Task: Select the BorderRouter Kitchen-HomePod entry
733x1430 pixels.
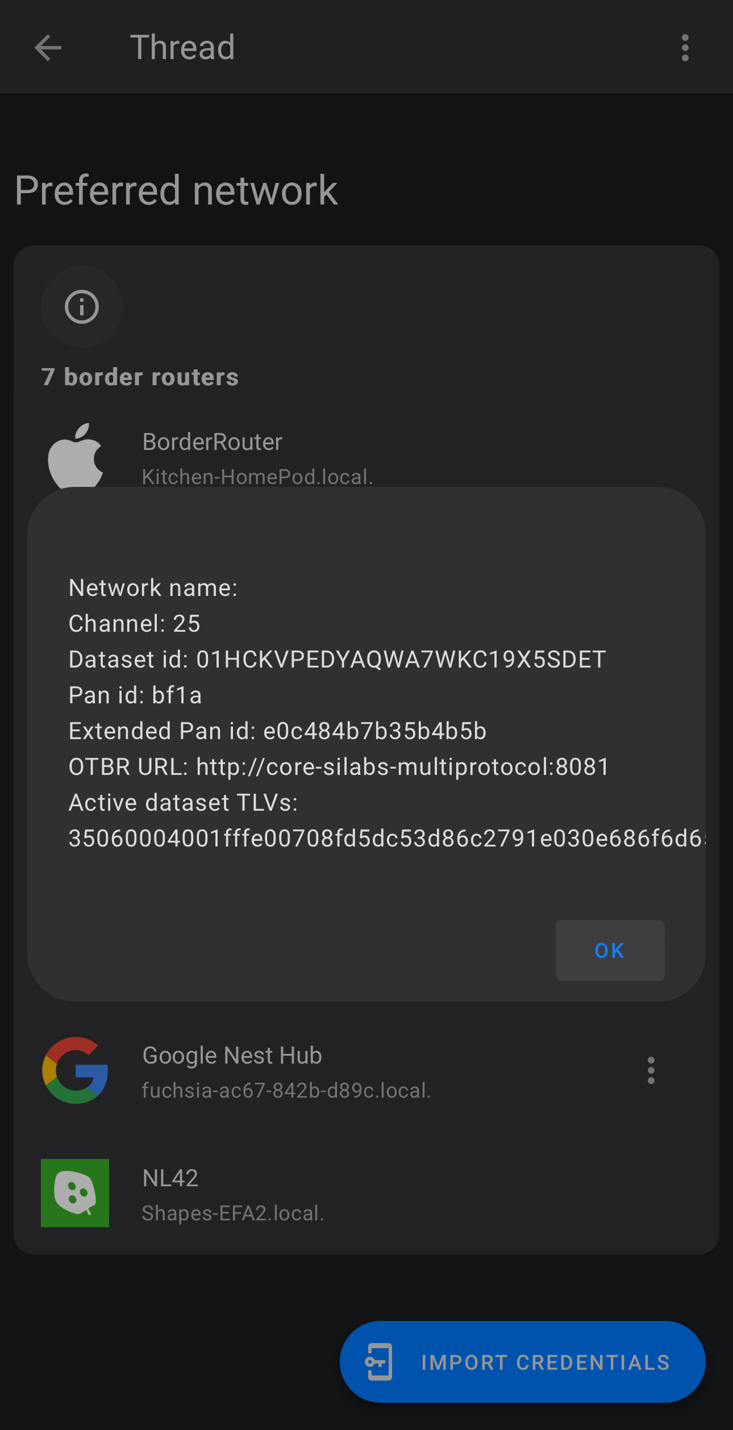Action: 367,458
